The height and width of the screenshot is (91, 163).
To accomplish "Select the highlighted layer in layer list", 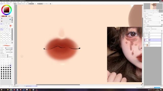I will click(x=153, y=40).
